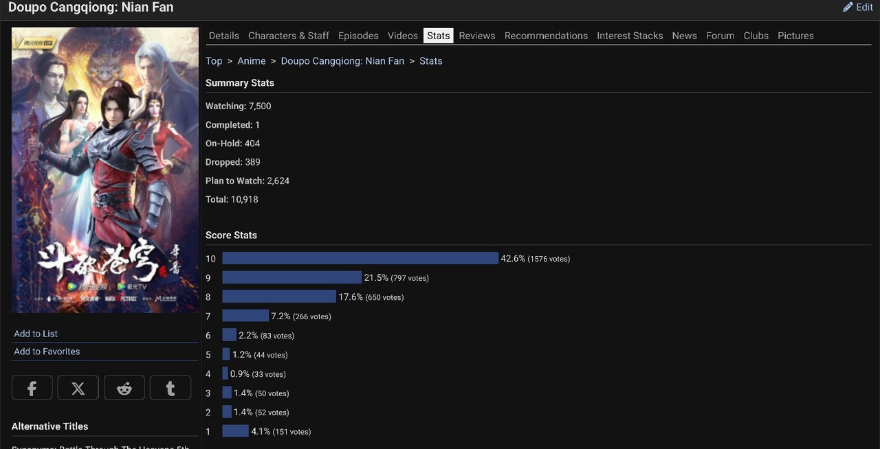
Task: Click the Facebook share icon
Action: pyautogui.click(x=32, y=388)
